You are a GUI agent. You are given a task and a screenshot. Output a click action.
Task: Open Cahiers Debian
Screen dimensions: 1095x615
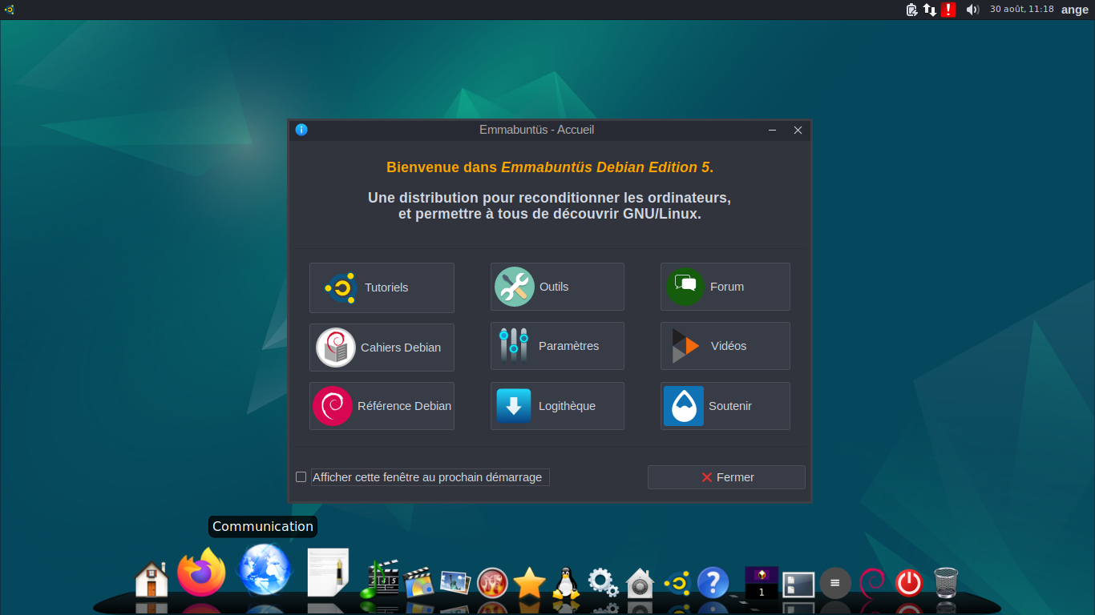click(382, 348)
